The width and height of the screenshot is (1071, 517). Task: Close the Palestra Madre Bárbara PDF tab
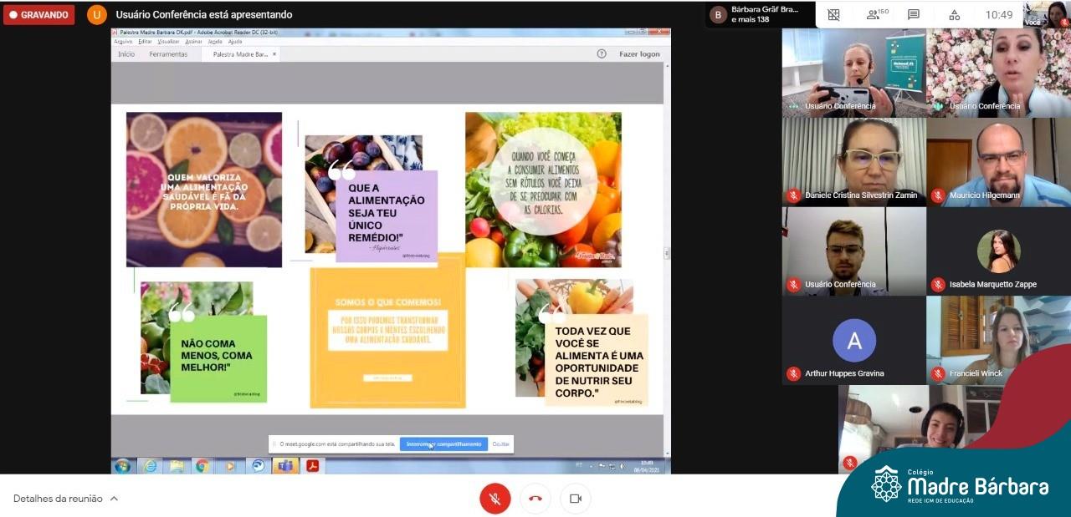click(274, 54)
